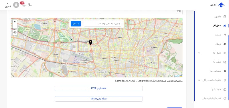Viewport: 229px width, 108px height.
Task: Focus the address search input on map
Action: (x=102, y=24)
